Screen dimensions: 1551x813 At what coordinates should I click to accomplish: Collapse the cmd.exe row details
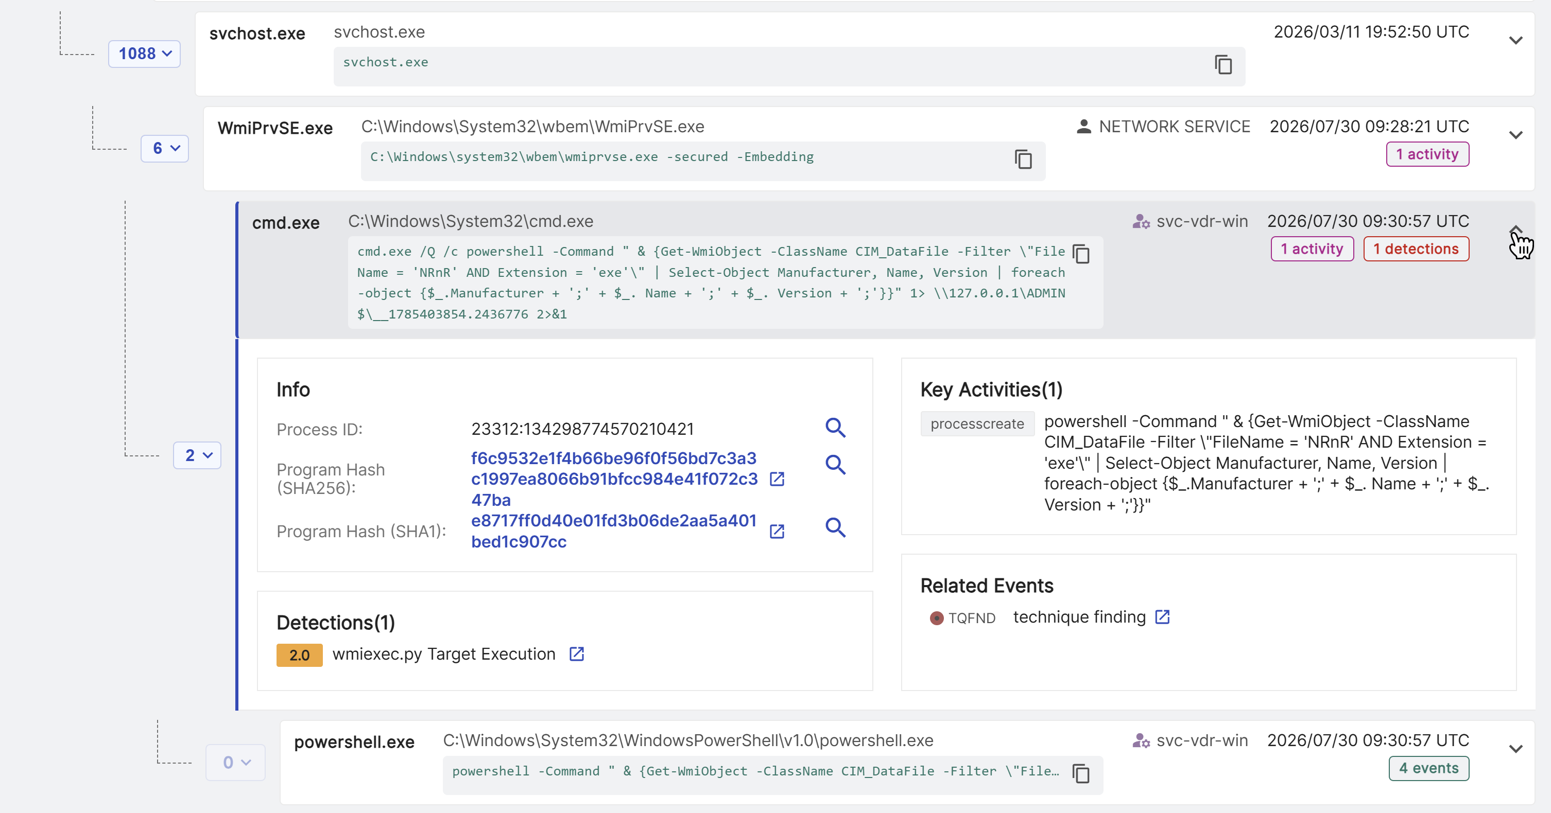[x=1515, y=230]
